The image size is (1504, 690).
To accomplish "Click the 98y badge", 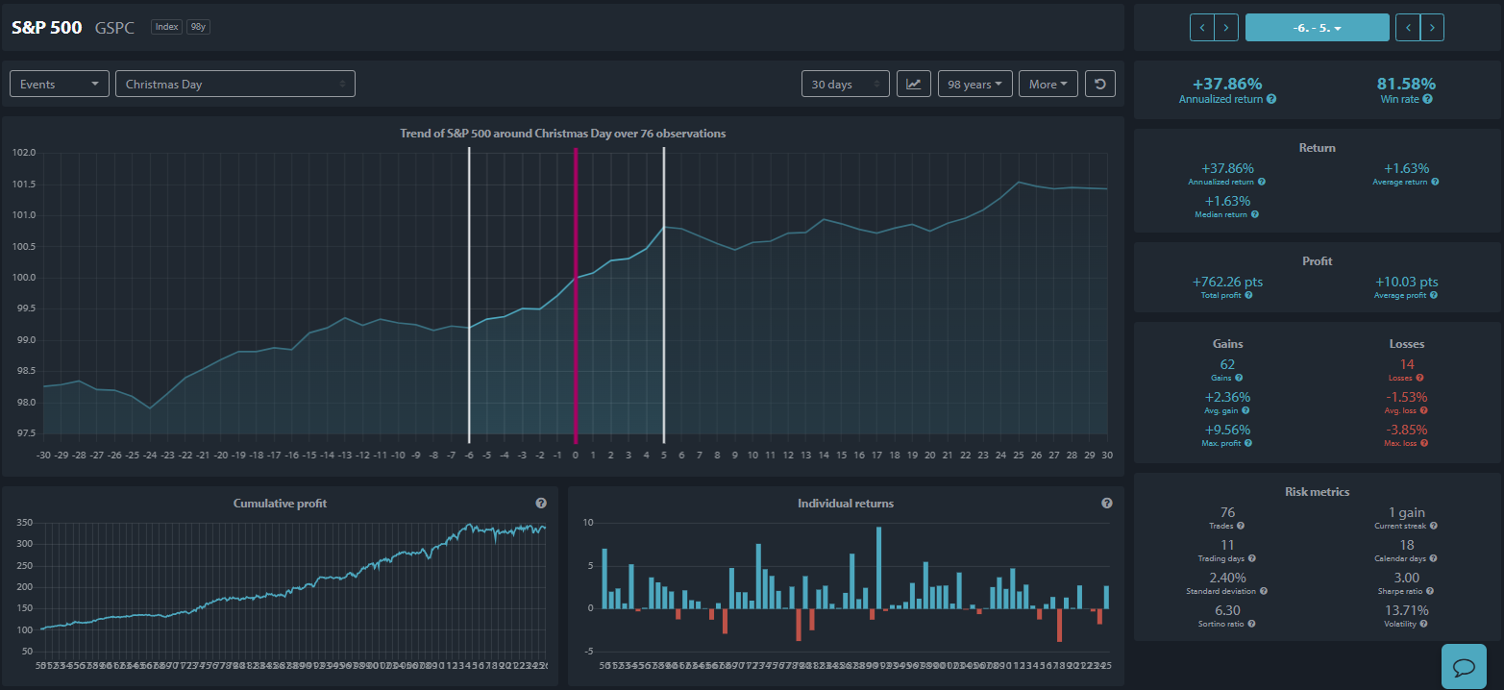I will coord(198,27).
